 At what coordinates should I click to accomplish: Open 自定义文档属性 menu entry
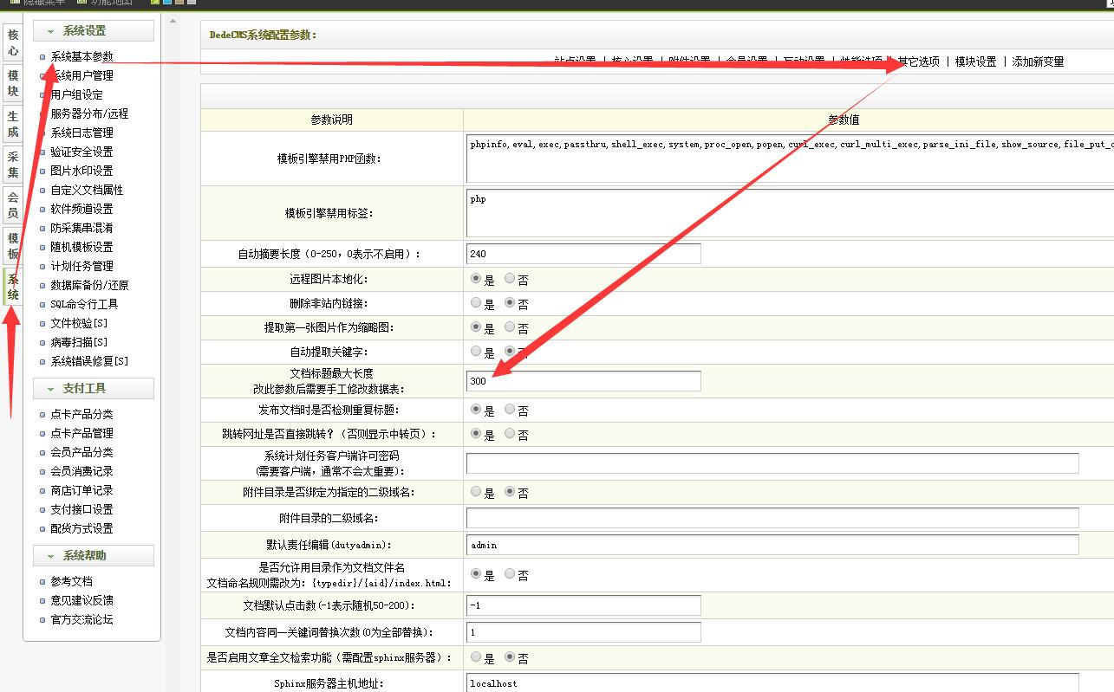click(x=87, y=190)
